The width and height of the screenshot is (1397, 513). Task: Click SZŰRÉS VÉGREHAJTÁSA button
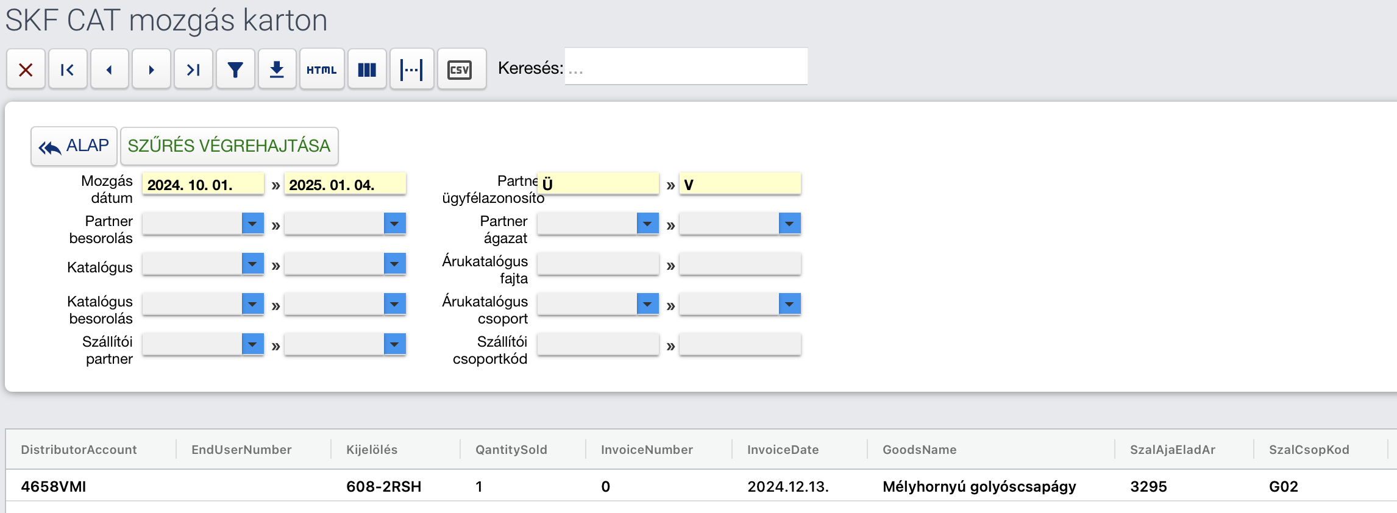(229, 146)
